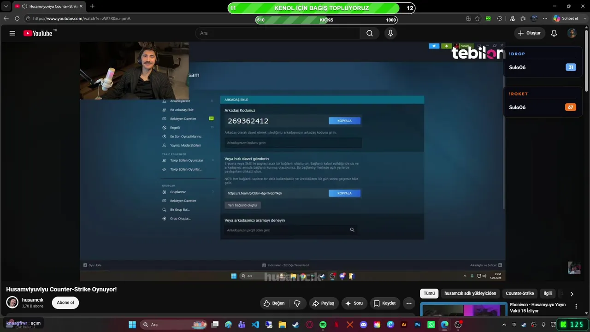View site information lock icon
The width and height of the screenshot is (590, 332).
coord(28,18)
